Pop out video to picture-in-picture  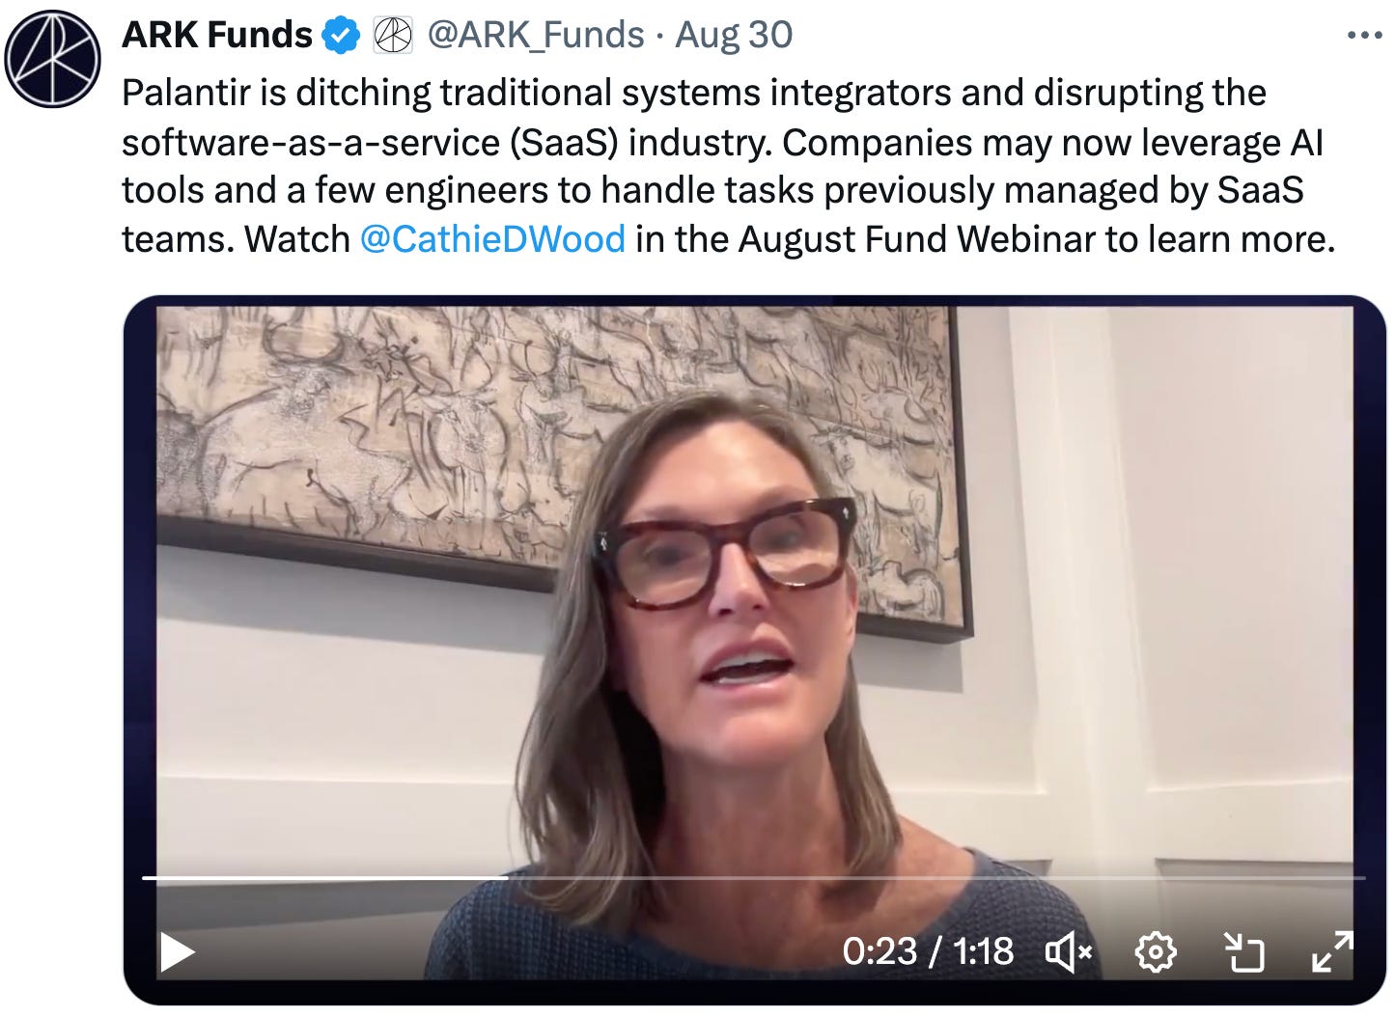pos(1243,952)
